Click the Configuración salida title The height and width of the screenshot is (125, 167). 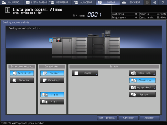point(16,23)
